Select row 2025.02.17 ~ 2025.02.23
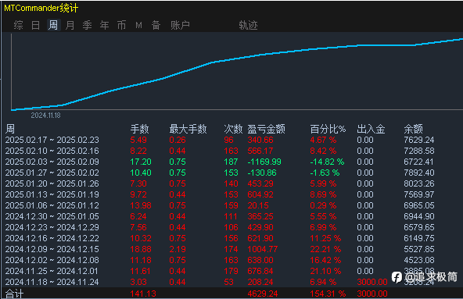Screen dimensions: 463x299 coord(220,140)
